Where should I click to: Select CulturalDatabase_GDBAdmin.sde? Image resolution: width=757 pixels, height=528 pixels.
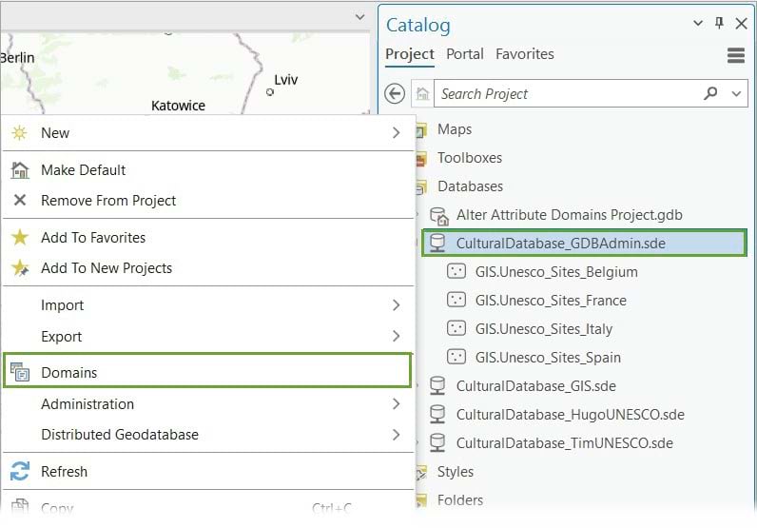[x=584, y=243]
